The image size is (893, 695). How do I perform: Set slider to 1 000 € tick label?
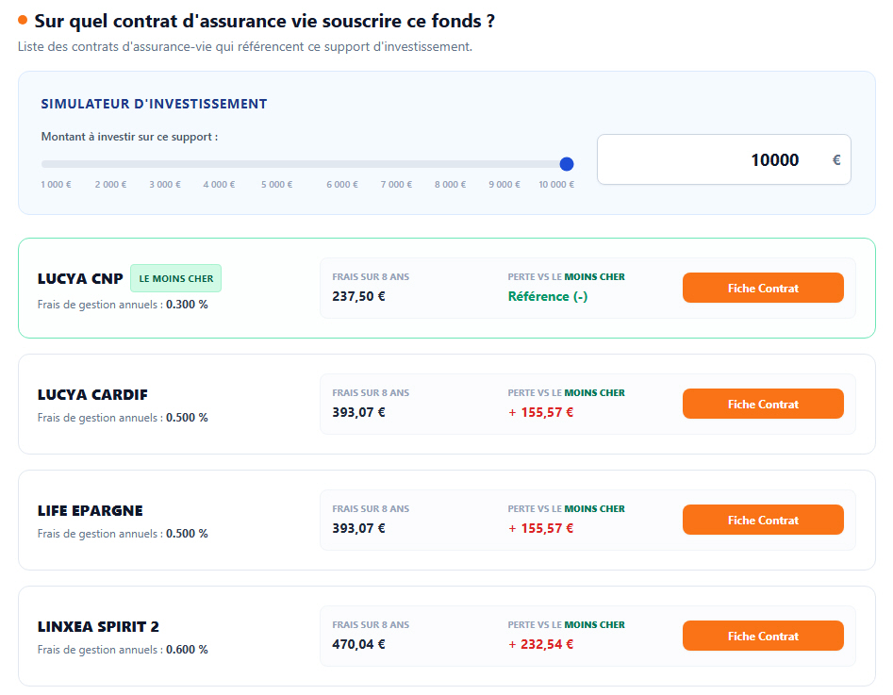pyautogui.click(x=56, y=185)
